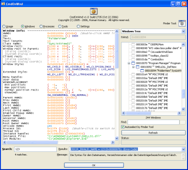Click the CmdOnWnd application logo icon

[x=94, y=11]
